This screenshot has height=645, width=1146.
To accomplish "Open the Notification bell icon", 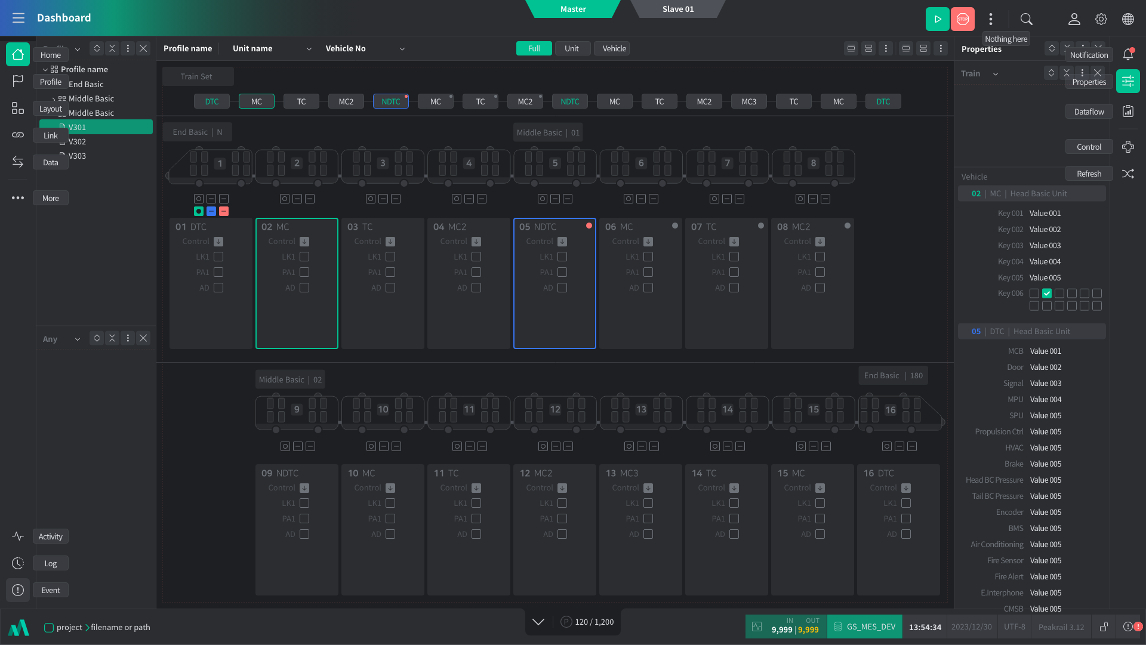I will [1128, 54].
